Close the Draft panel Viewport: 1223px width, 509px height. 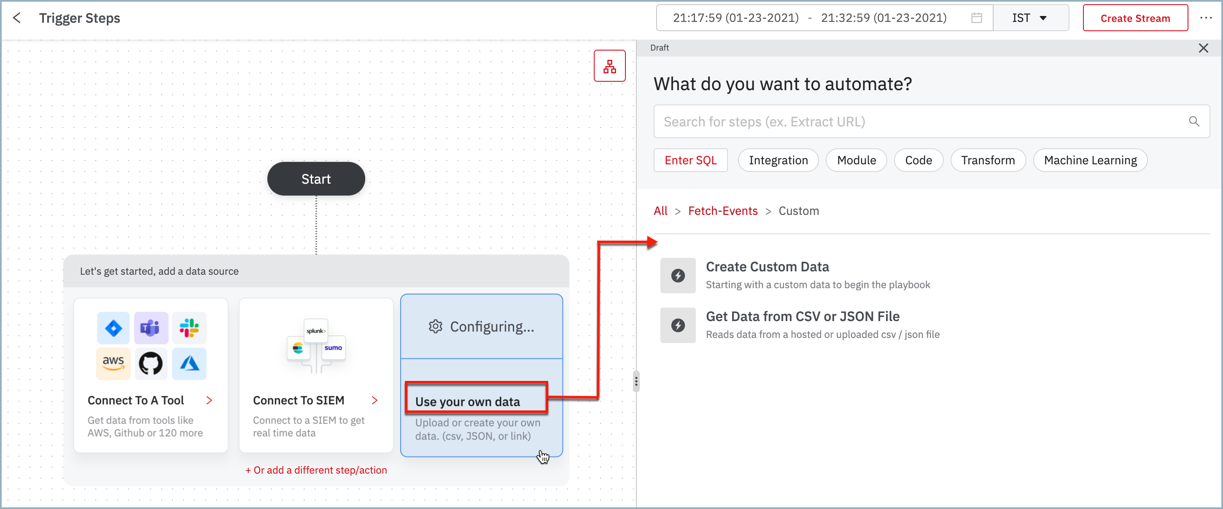point(1203,48)
